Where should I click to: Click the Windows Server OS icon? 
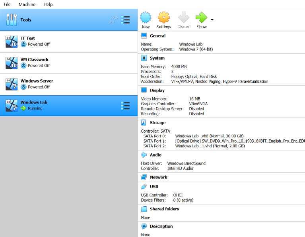(12, 84)
